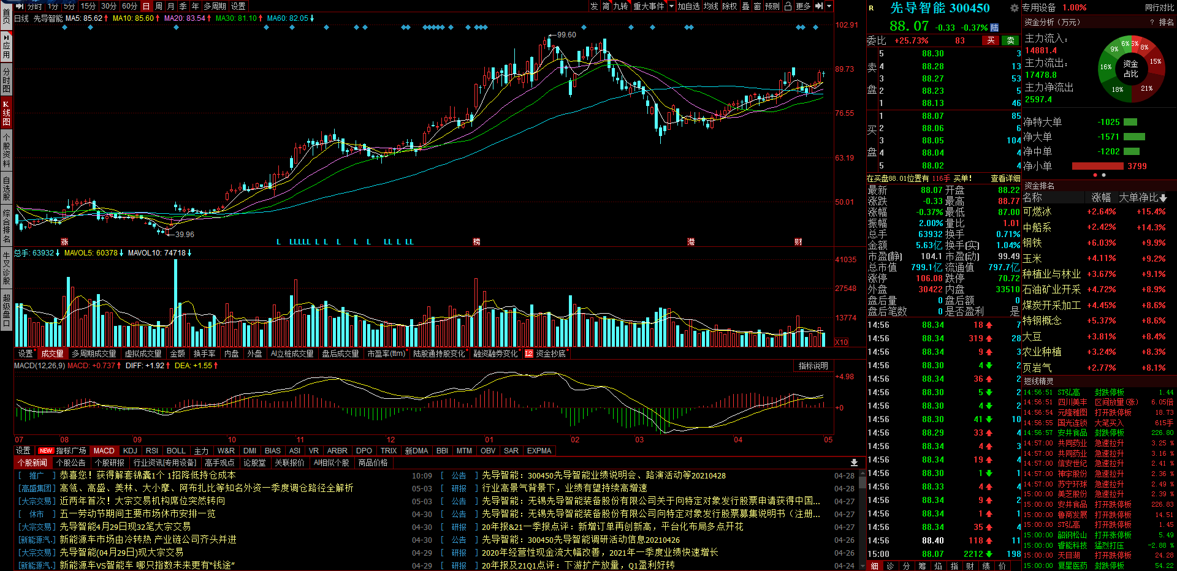The width and height of the screenshot is (1177, 571).
Task: Open the 多周期 multi-period selector
Action: (x=215, y=6)
